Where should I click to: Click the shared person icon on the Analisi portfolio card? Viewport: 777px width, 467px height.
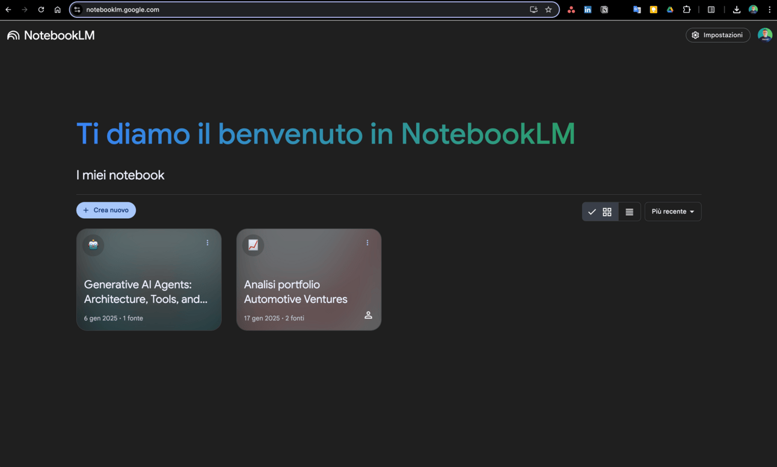coord(369,315)
